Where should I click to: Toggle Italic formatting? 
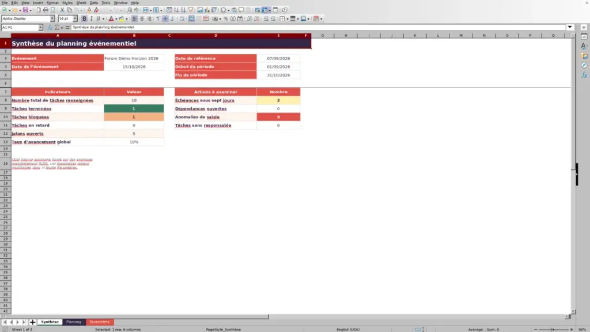click(91, 19)
